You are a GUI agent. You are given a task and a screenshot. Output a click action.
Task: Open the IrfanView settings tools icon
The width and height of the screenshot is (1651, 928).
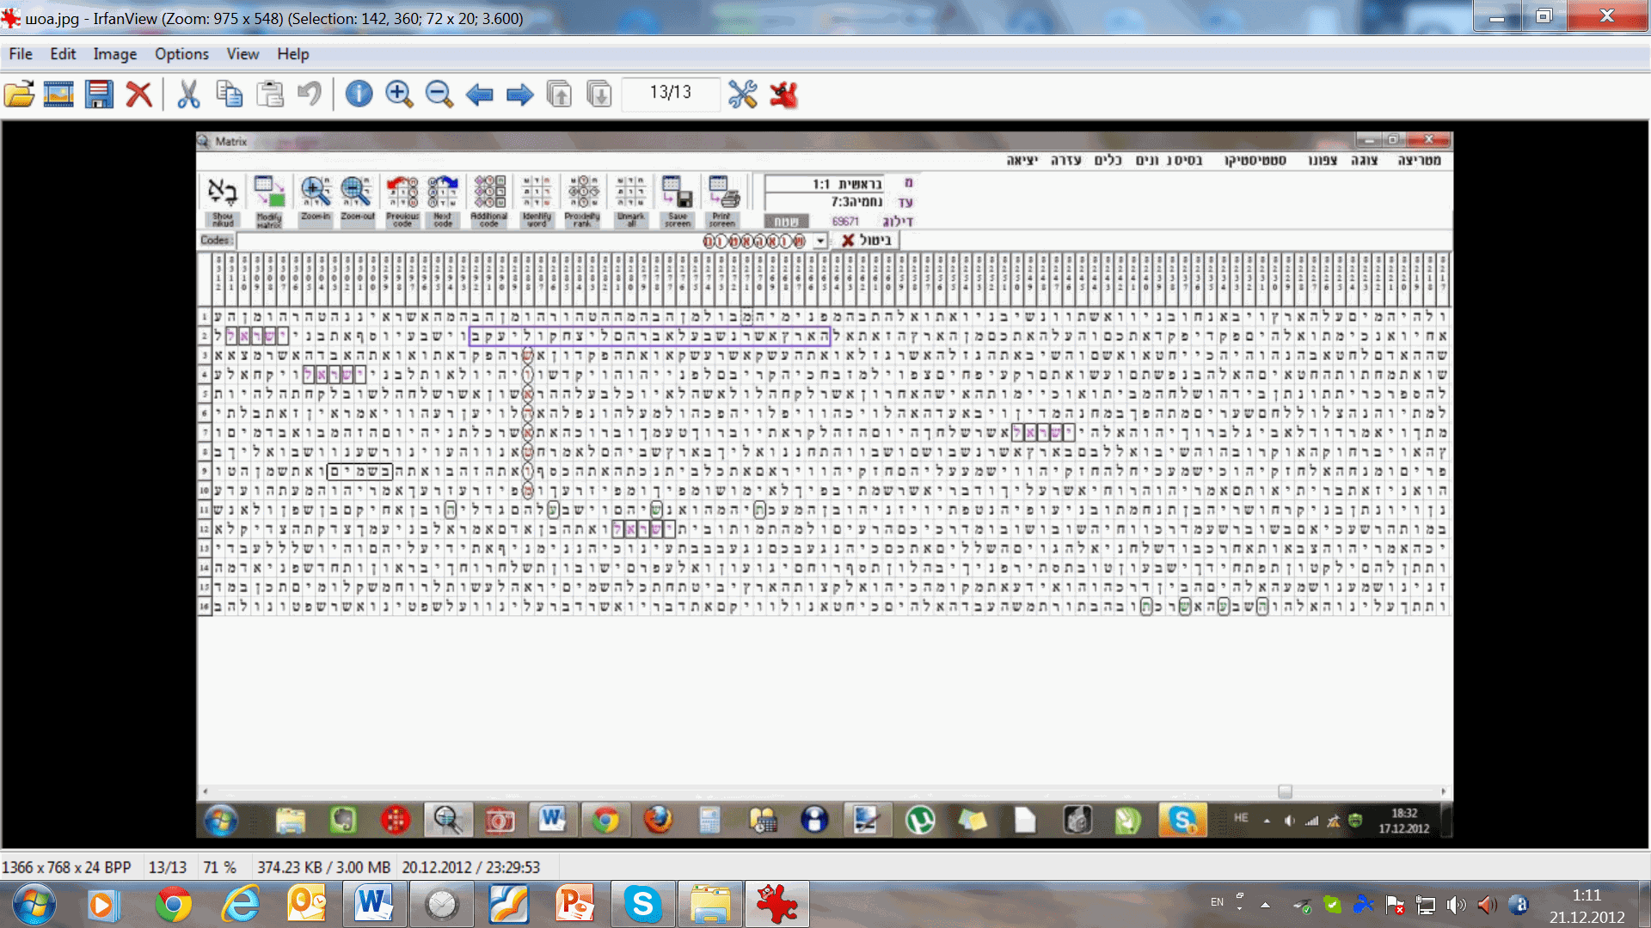743,94
